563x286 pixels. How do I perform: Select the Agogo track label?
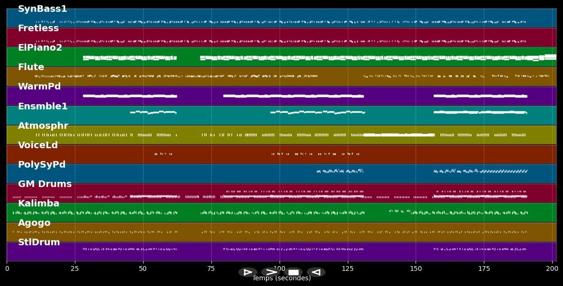click(34, 223)
